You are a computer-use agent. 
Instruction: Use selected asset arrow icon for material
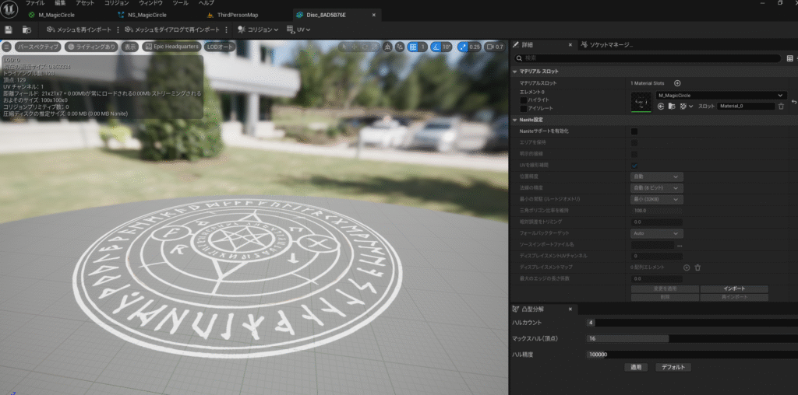(x=661, y=107)
